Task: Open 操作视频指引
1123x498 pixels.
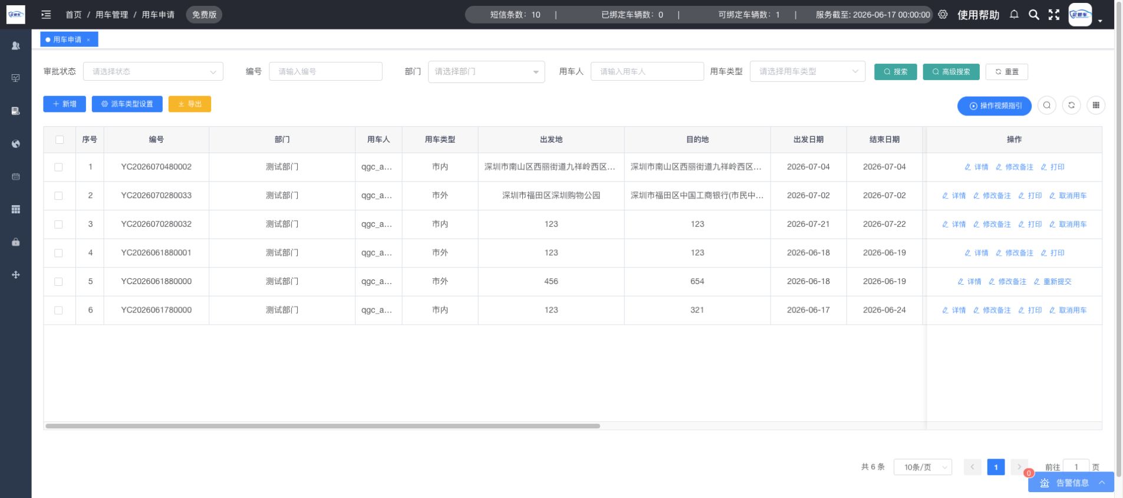Action: click(x=994, y=105)
